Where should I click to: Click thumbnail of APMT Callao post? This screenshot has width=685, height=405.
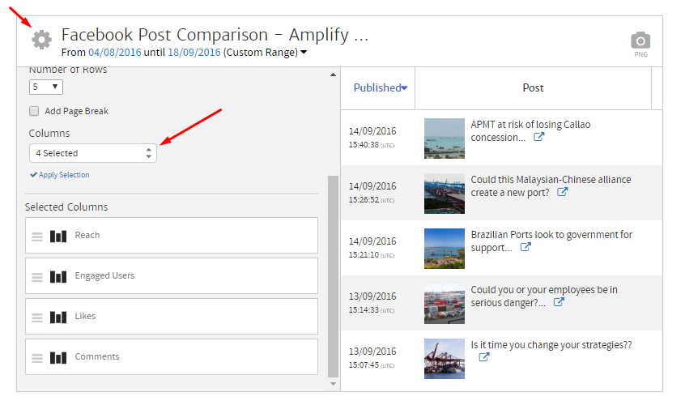point(445,139)
